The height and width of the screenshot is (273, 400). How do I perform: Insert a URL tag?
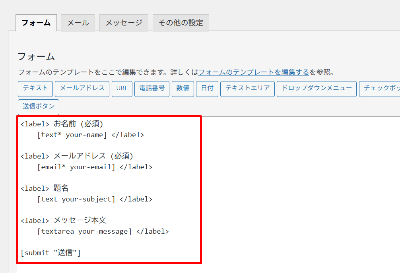click(x=122, y=89)
